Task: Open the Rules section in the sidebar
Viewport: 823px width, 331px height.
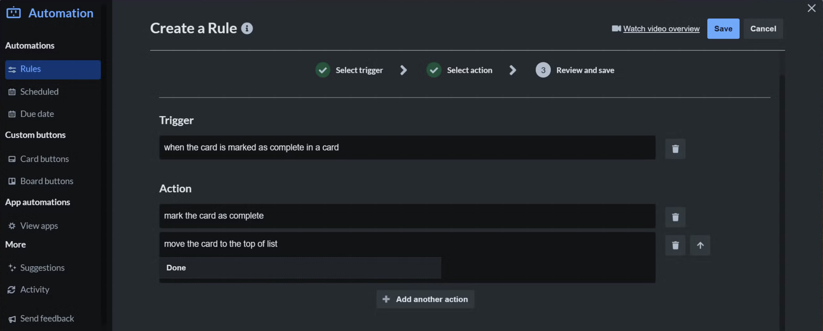Action: click(x=53, y=69)
